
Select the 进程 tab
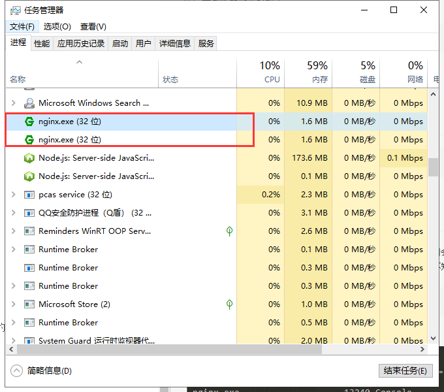pyautogui.click(x=18, y=42)
